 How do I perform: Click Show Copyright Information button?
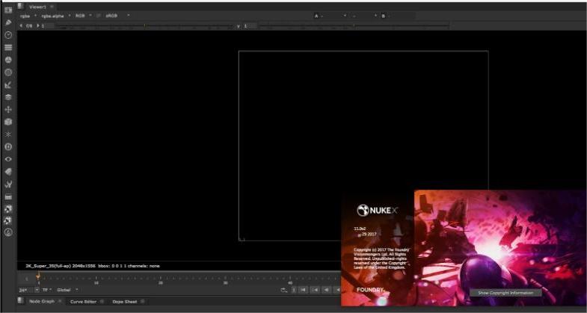505,293
